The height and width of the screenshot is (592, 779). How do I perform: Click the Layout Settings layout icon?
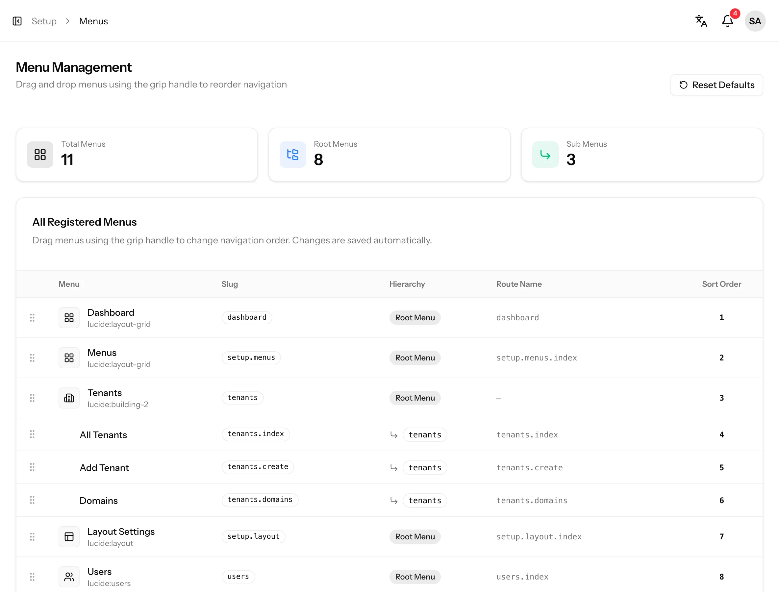pyautogui.click(x=69, y=537)
